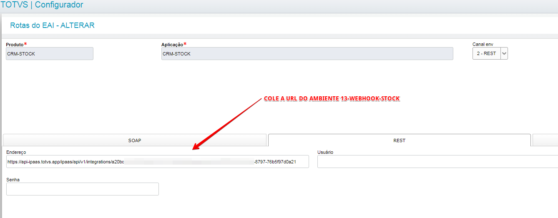558x218 pixels.
Task: Click the Endereço label
Action: coord(16,153)
